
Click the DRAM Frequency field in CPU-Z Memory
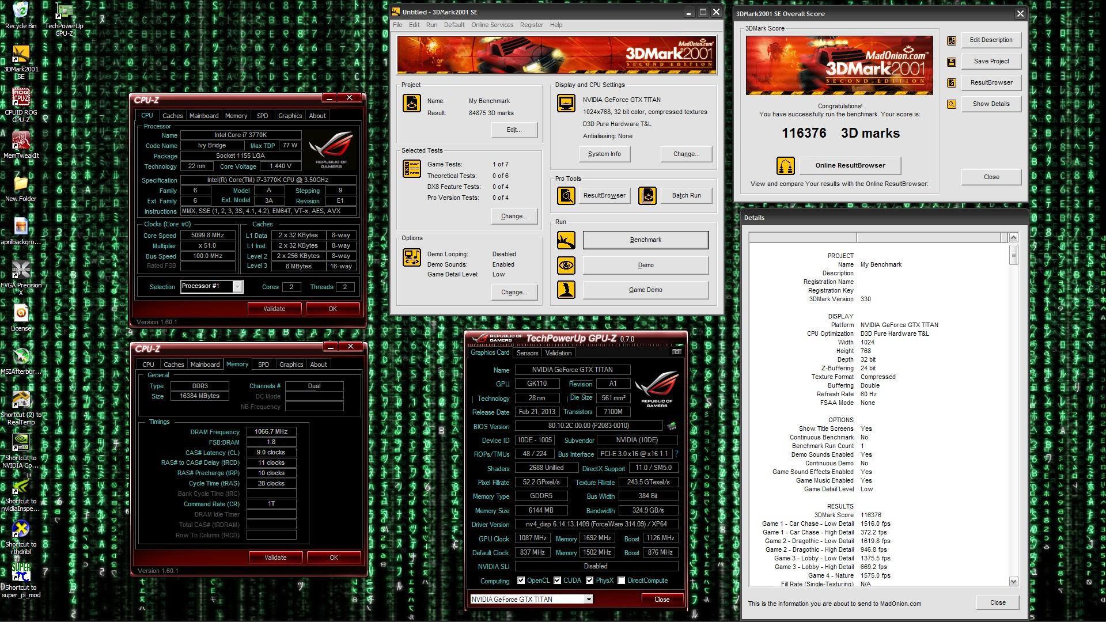coord(271,431)
